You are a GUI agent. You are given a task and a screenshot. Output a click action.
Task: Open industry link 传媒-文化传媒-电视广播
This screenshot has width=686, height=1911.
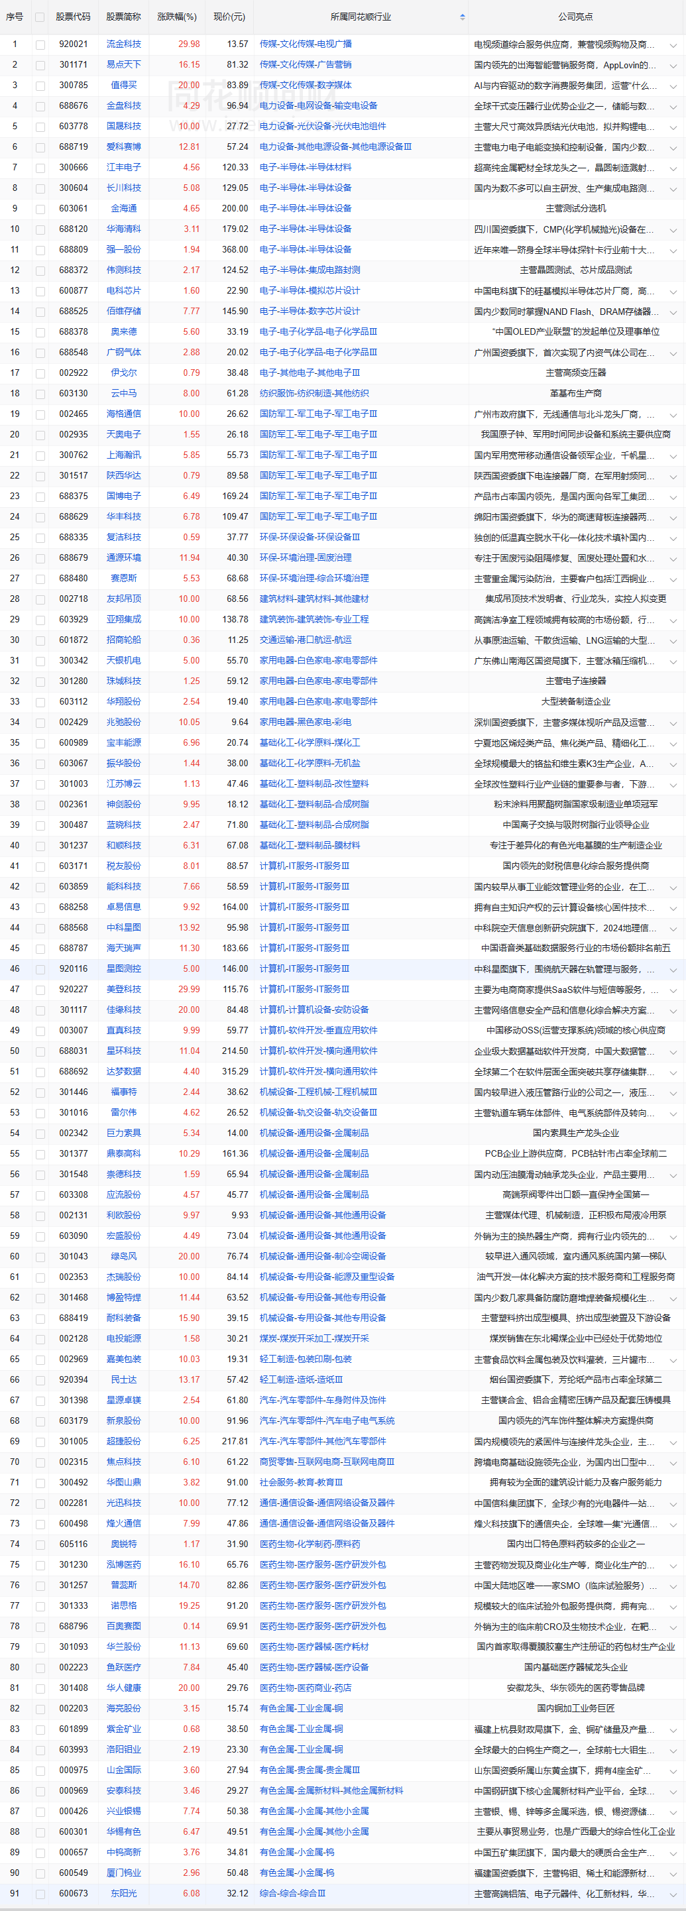(x=306, y=44)
